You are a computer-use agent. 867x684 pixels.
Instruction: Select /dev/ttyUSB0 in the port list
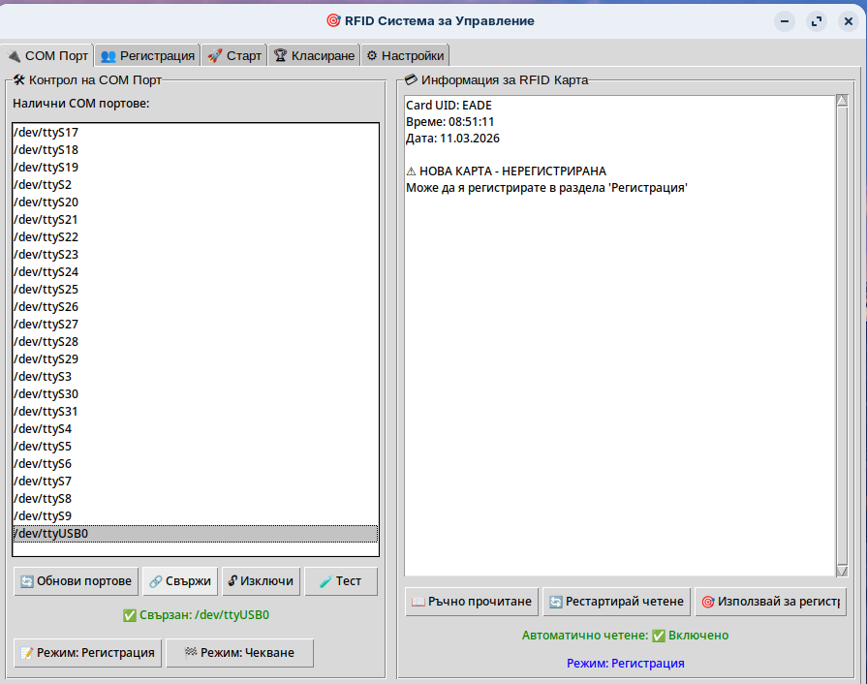point(194,534)
